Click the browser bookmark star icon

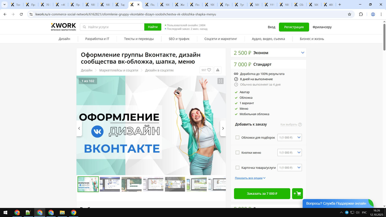pos(349,14)
